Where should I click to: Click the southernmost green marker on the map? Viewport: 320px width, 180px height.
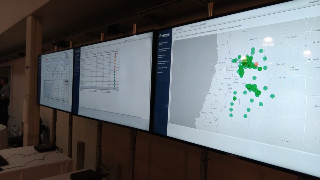tap(245, 116)
